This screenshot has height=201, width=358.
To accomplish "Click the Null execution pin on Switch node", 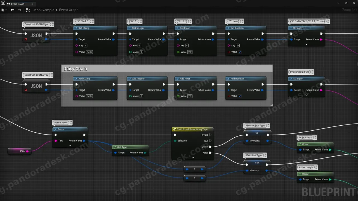I will (210, 141).
